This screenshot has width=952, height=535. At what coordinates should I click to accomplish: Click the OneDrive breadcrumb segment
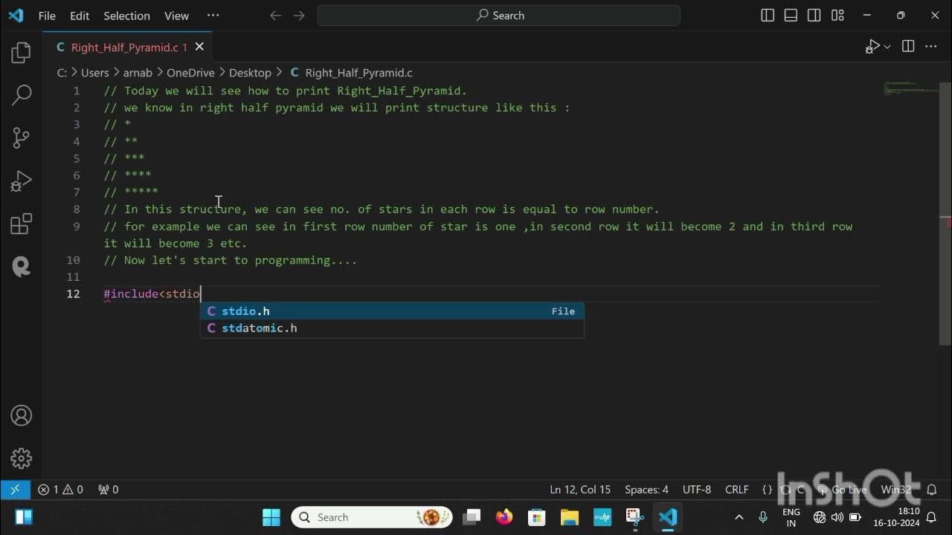190,73
